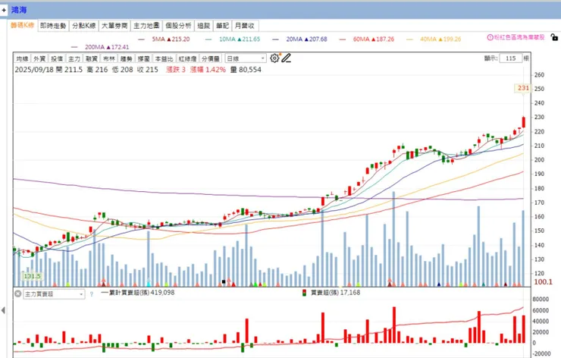This screenshot has width=561, height=358.
Task: Click the 231 price label marker
Action: 523,88
